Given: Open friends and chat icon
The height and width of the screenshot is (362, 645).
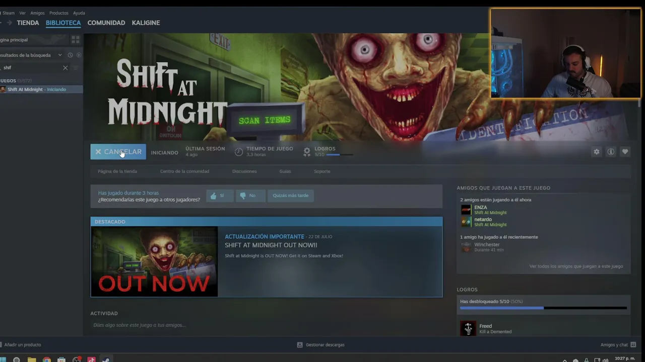Looking at the screenshot, I should (633, 345).
